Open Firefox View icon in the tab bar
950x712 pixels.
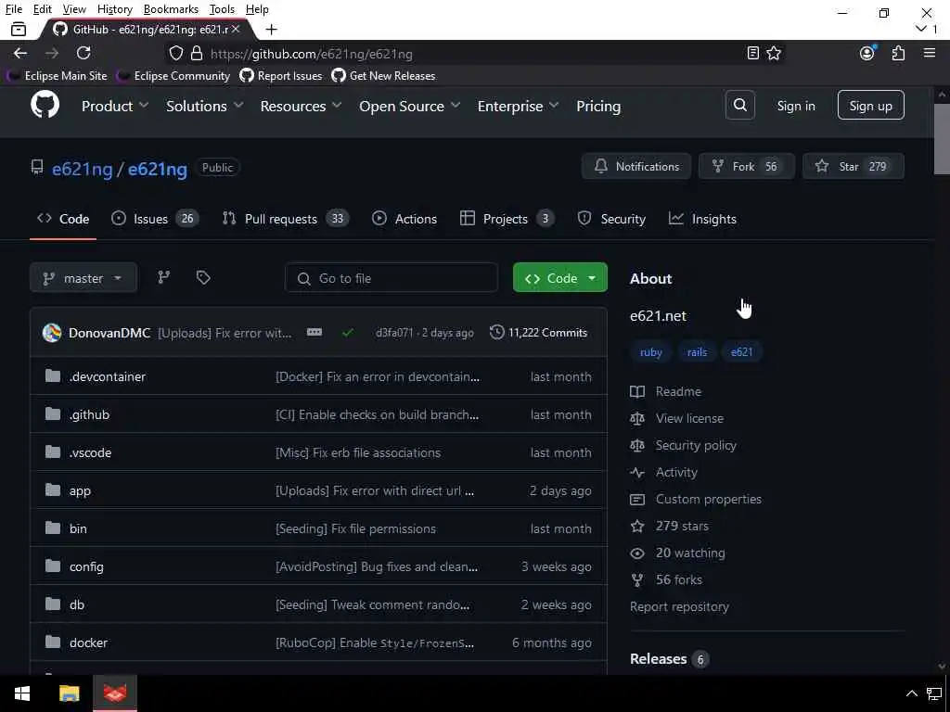19,29
